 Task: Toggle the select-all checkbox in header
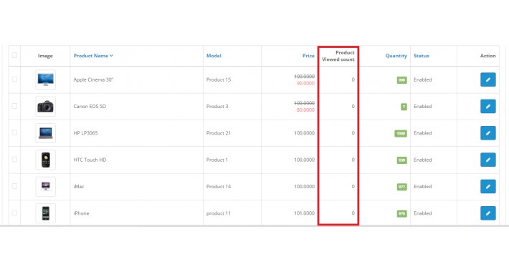14,55
